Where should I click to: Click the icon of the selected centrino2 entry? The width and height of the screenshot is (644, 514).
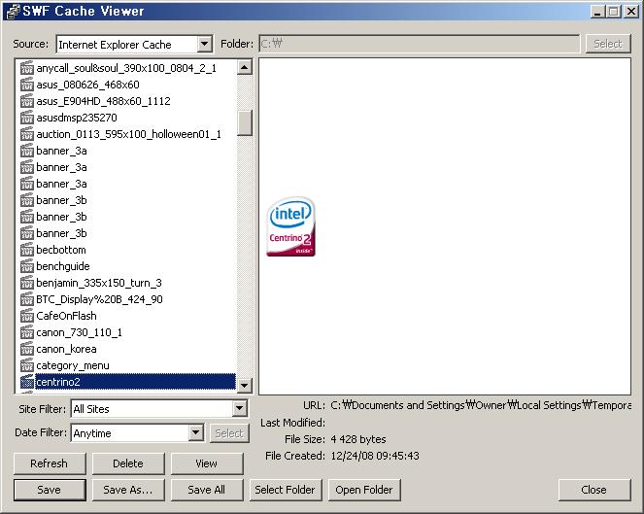click(x=26, y=382)
